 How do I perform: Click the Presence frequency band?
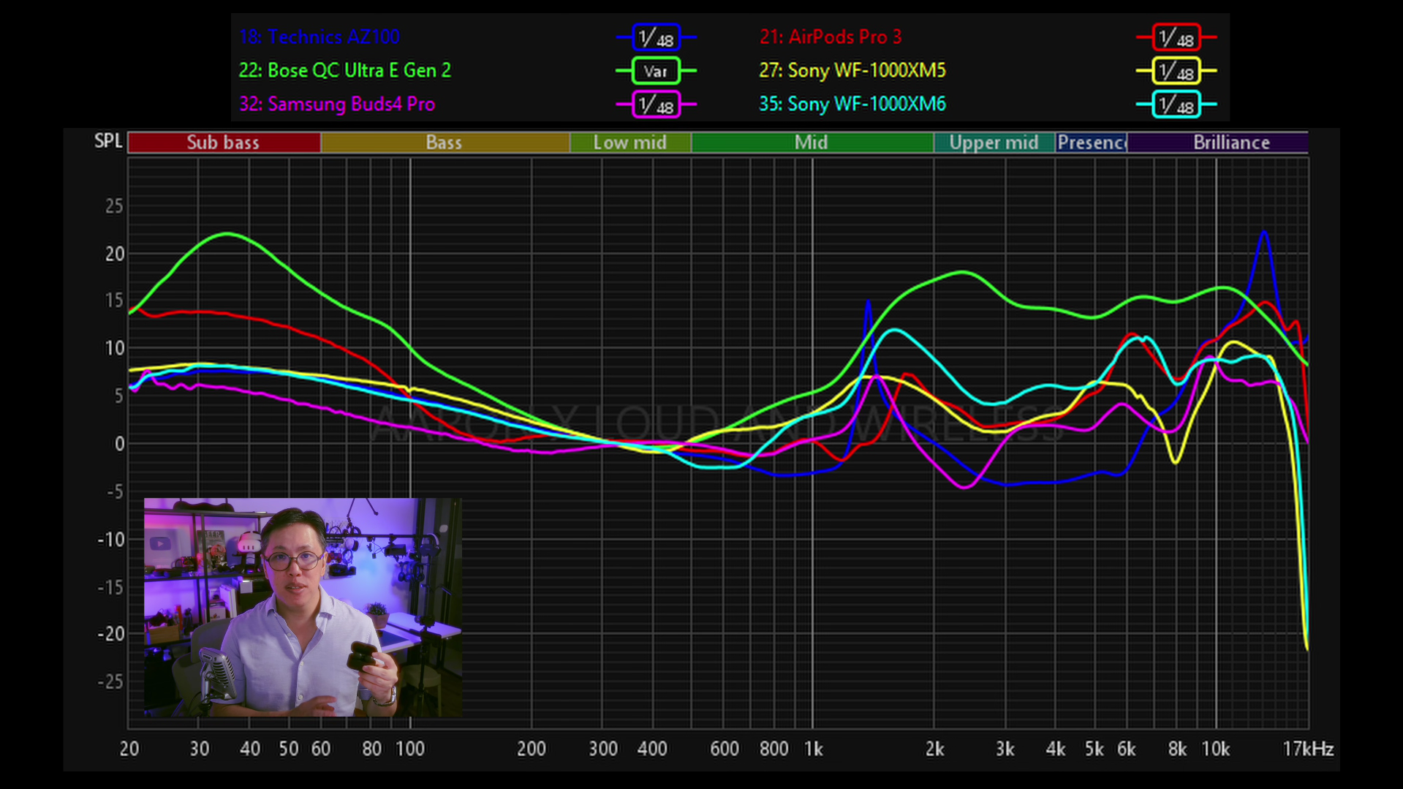1092,143
